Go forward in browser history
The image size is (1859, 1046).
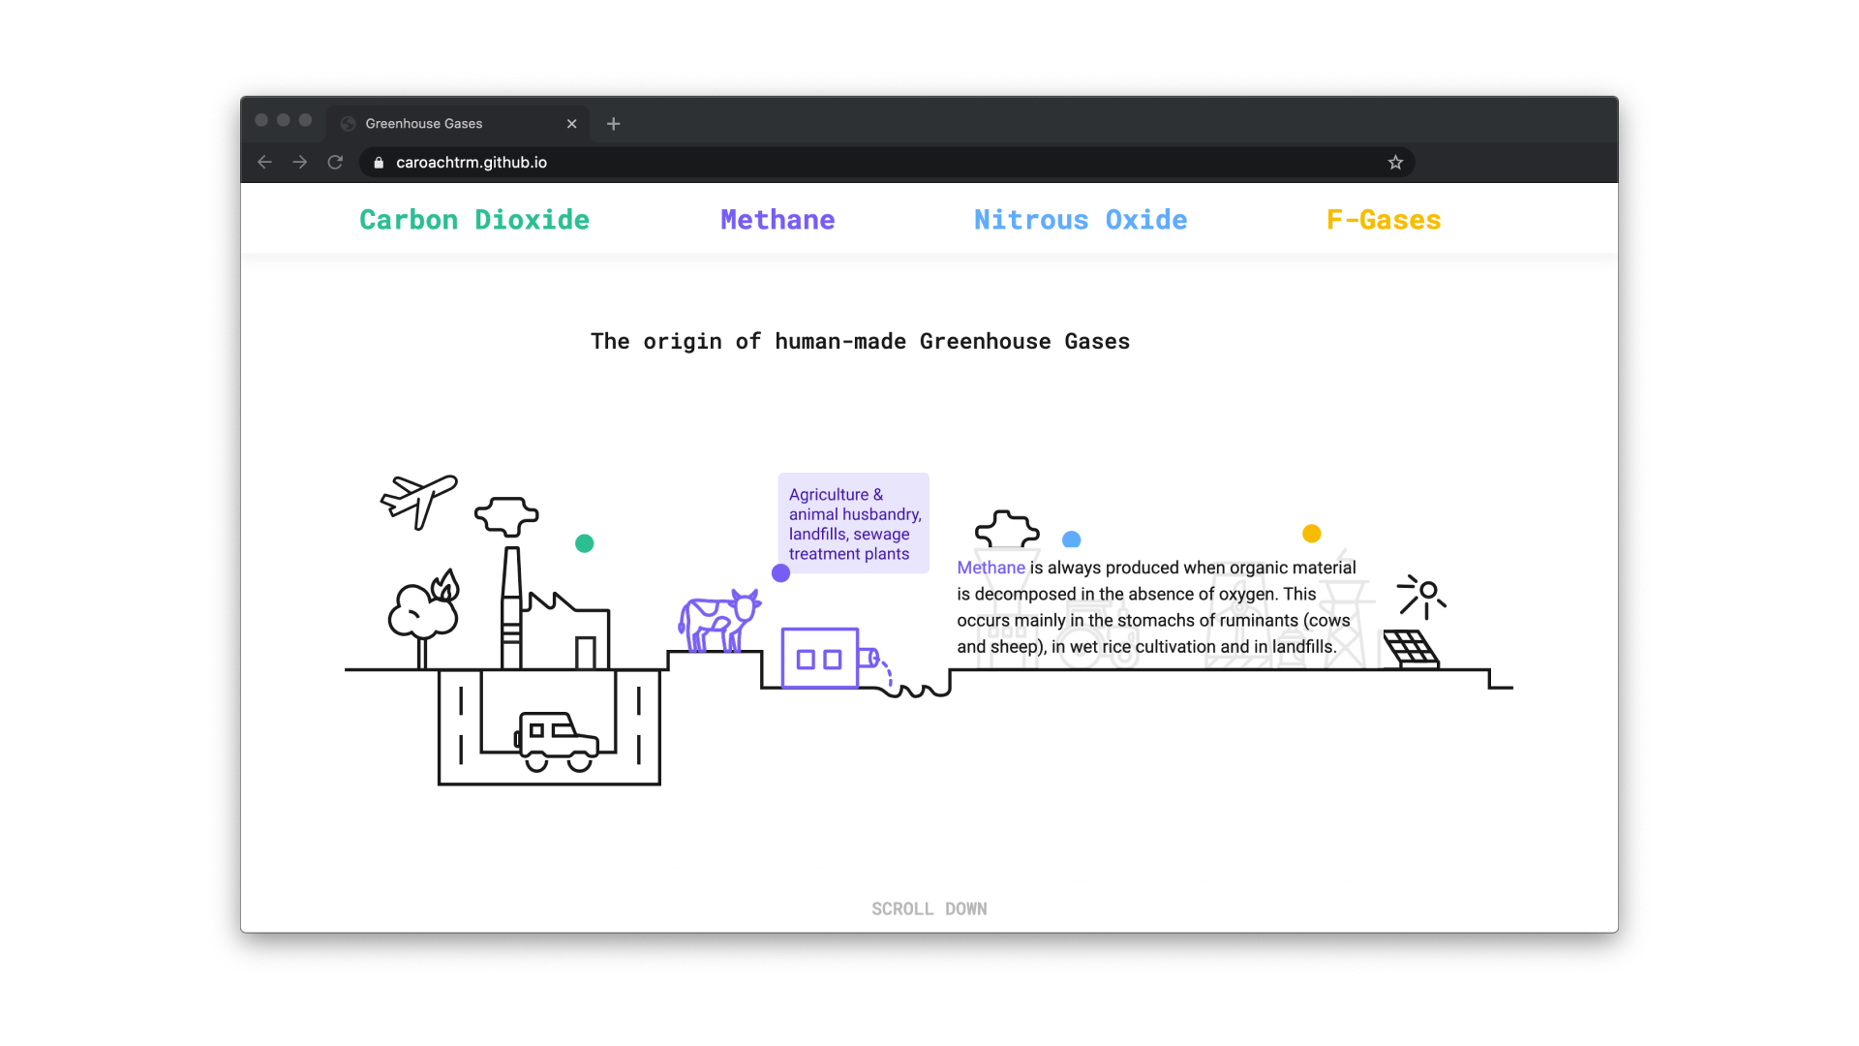(x=300, y=162)
